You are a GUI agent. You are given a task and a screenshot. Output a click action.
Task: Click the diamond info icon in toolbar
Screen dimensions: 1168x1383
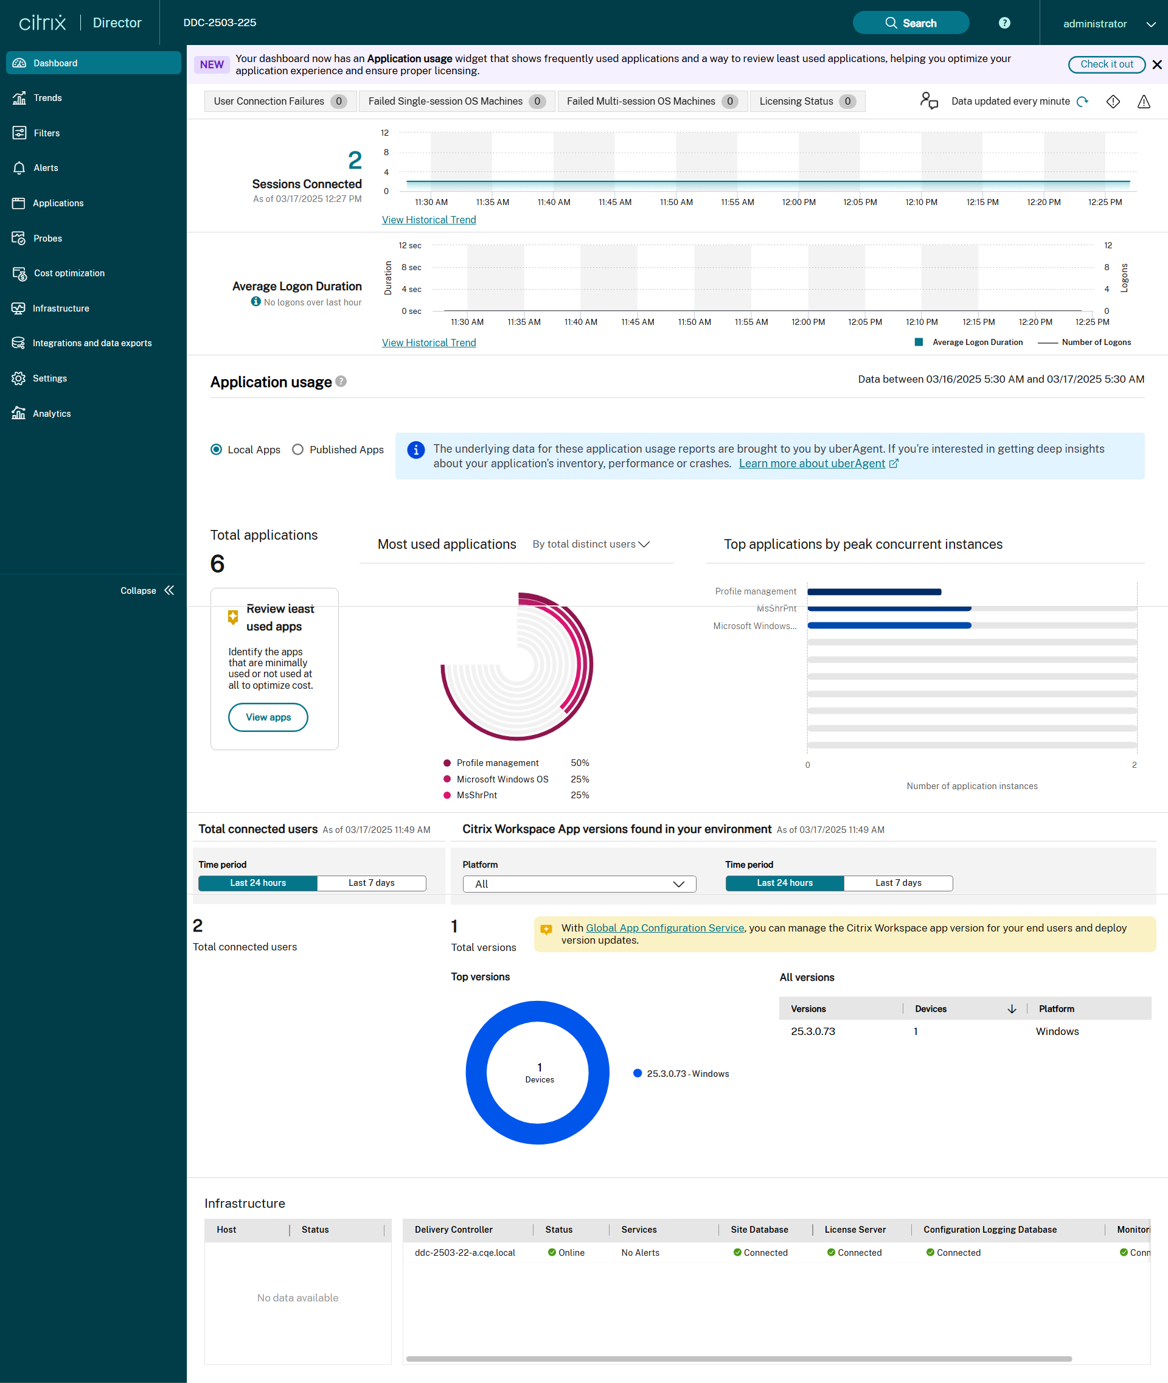click(x=1113, y=102)
